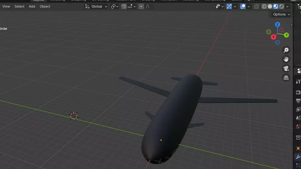Image resolution: width=301 pixels, height=169 pixels.
Task: Open the Global transform orientation dropdown
Action: (x=96, y=6)
